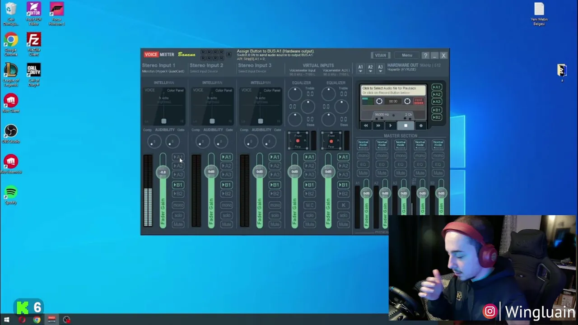The width and height of the screenshot is (578, 325).
Task: Open Color Panel on Stereo Input 2
Action: 224,90
